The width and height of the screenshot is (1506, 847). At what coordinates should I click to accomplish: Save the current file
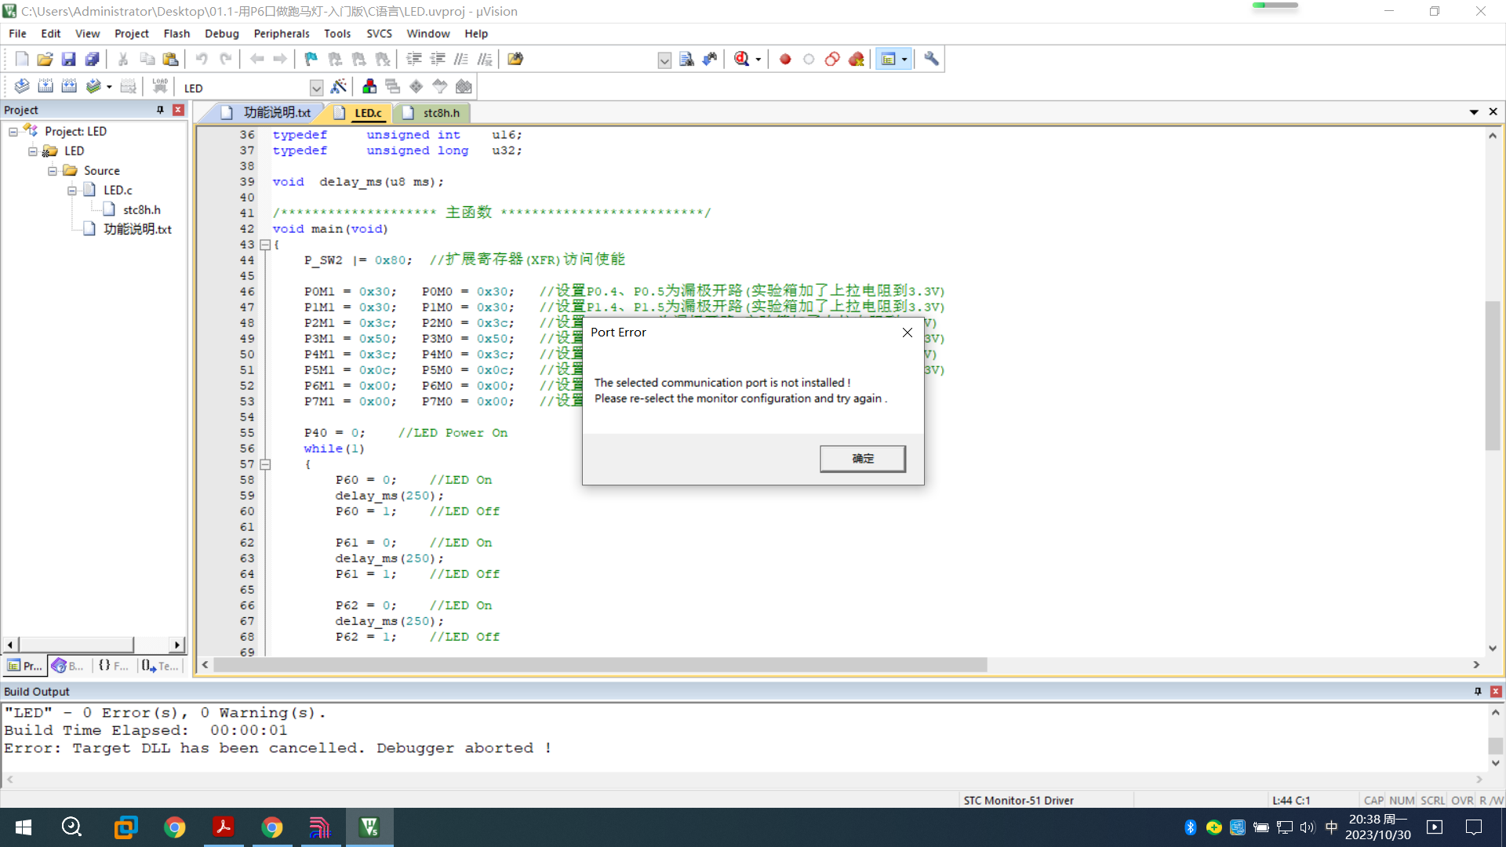click(x=69, y=59)
